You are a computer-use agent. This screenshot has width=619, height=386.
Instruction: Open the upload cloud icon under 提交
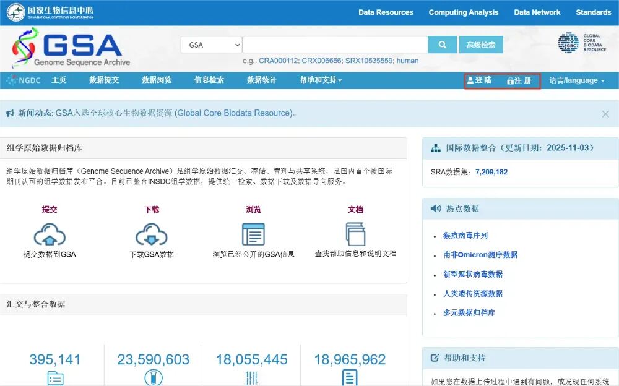pyautogui.click(x=50, y=234)
